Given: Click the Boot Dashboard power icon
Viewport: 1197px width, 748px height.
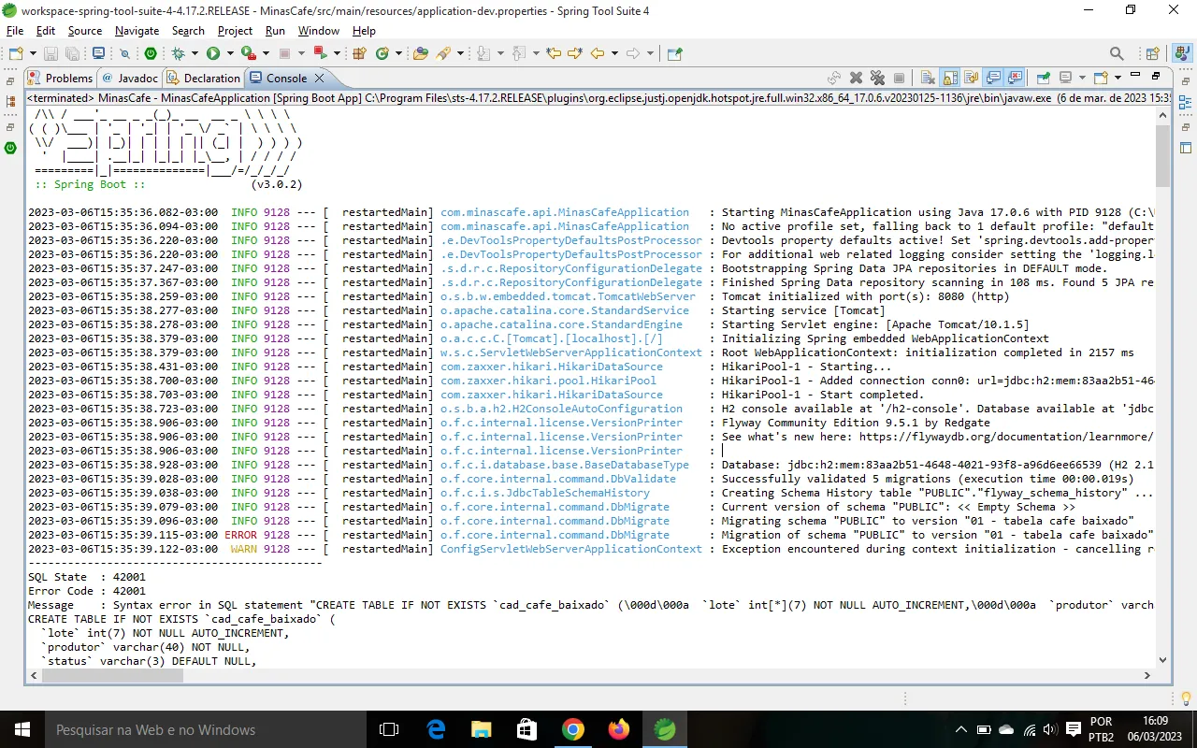Looking at the screenshot, I should tap(151, 54).
